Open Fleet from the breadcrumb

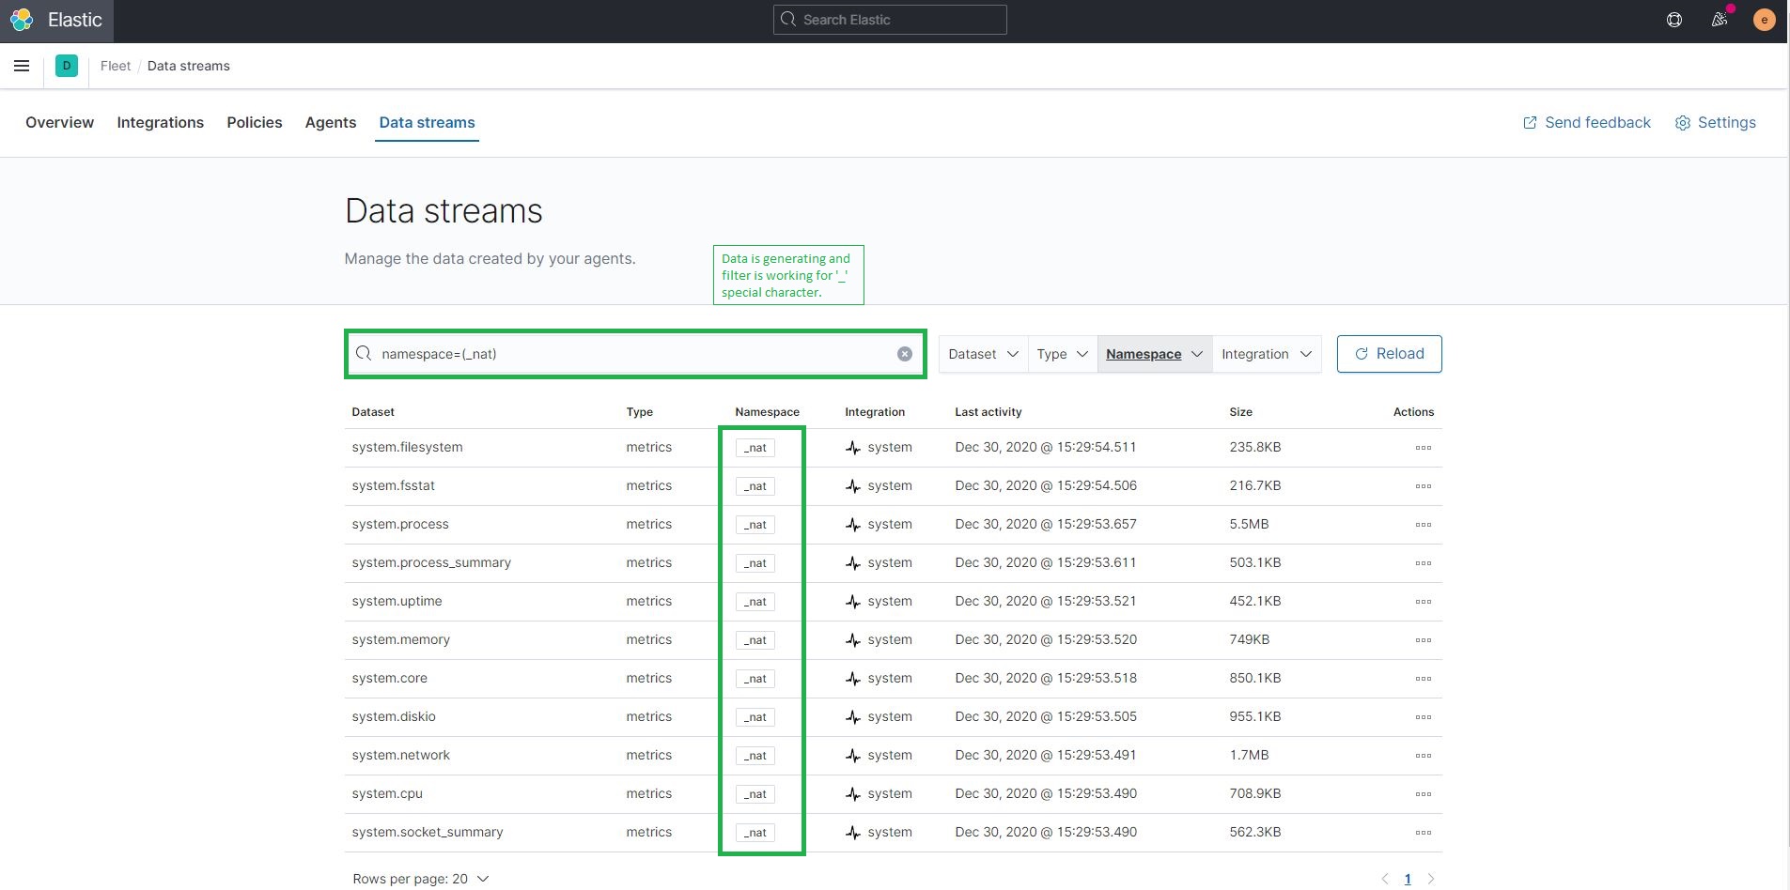coord(115,66)
